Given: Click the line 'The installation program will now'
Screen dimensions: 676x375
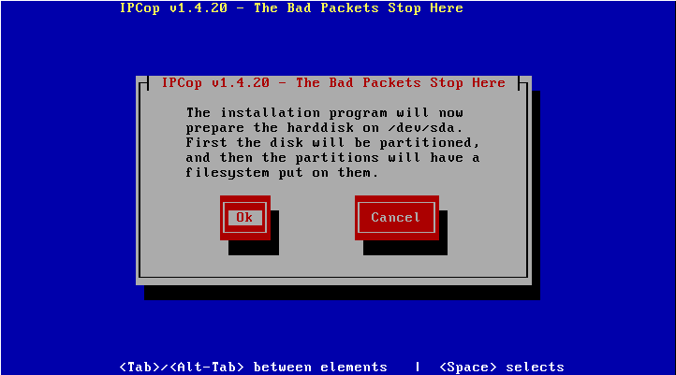Looking at the screenshot, I should 325,113.
